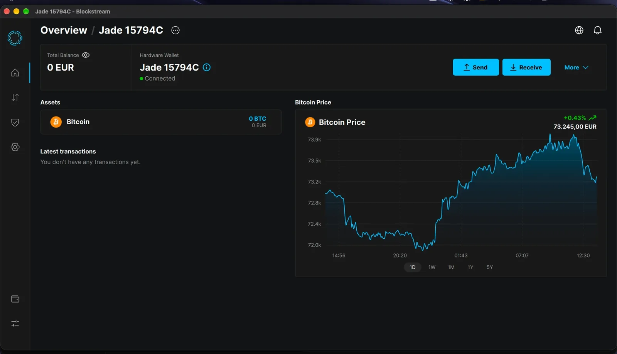This screenshot has height=354, width=617.
Task: Open the Settings gear sidebar icon
Action: (15, 147)
